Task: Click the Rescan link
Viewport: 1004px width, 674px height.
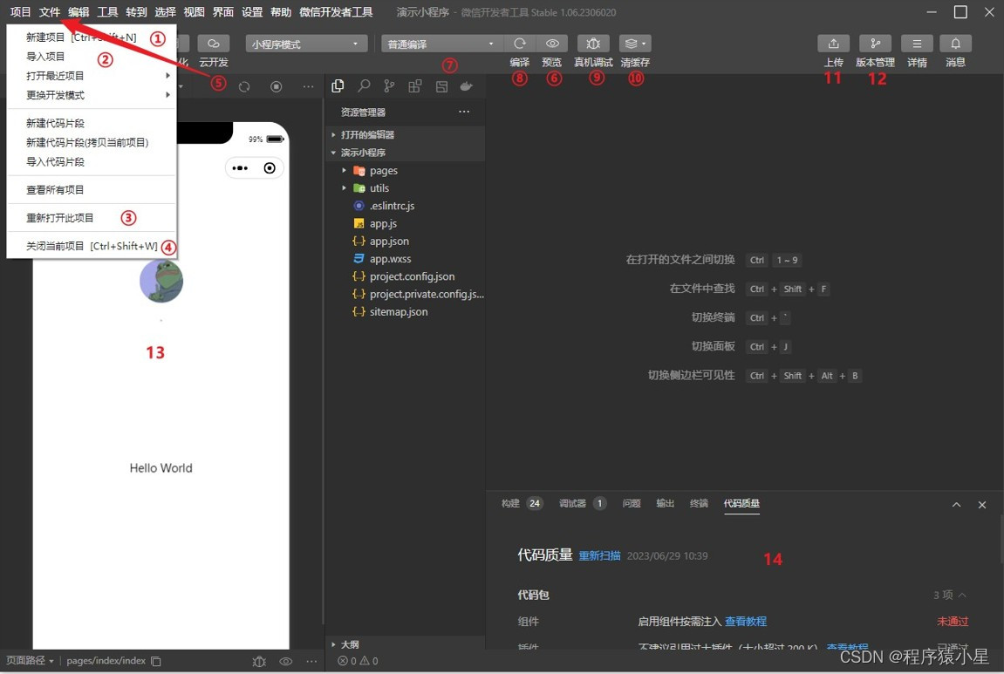Action: (599, 556)
